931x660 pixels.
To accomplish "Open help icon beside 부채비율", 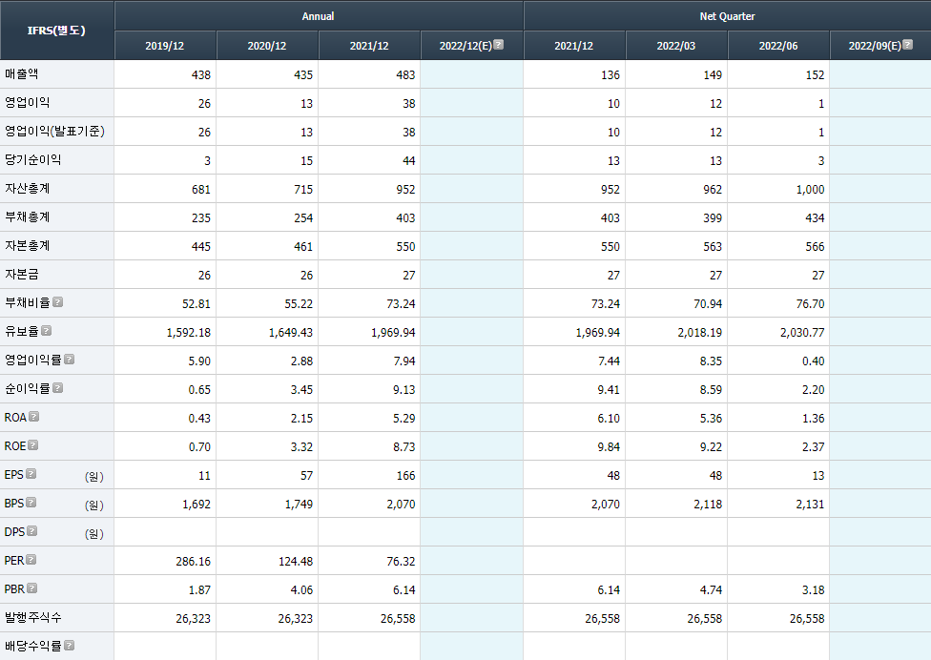I will (57, 302).
